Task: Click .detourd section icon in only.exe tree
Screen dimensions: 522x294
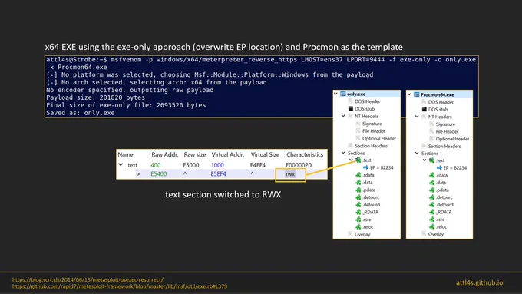Action: 358,204
